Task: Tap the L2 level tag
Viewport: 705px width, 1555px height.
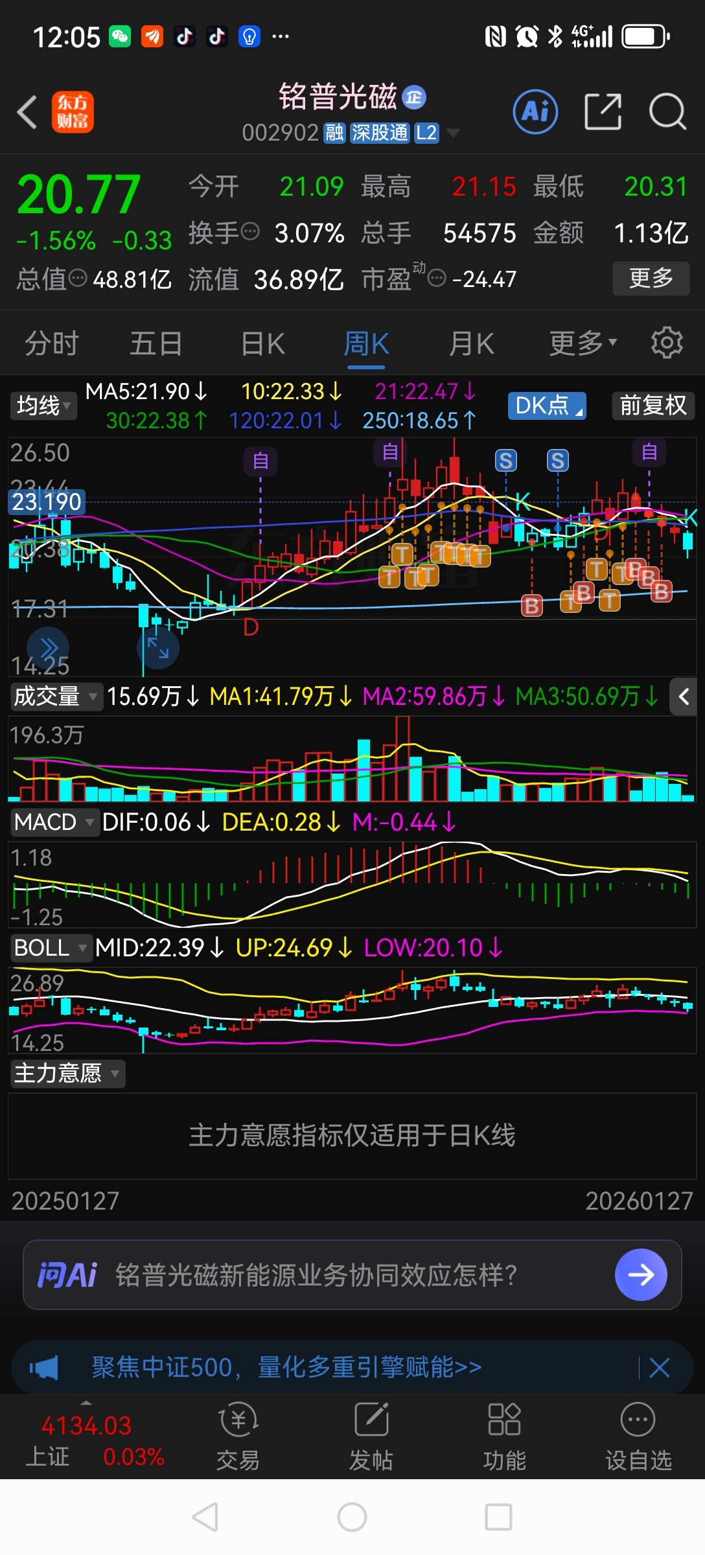Action: 426,133
